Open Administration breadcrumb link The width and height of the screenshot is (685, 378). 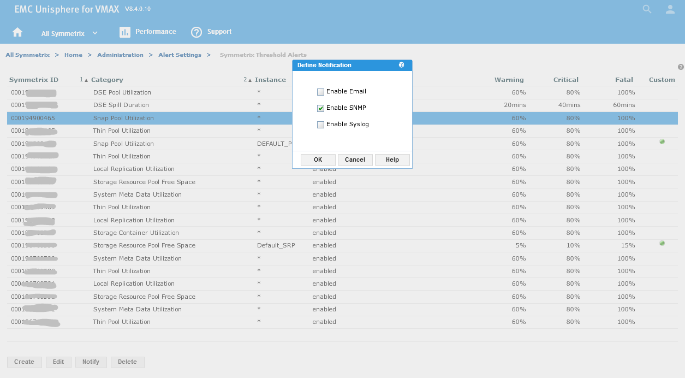point(120,55)
